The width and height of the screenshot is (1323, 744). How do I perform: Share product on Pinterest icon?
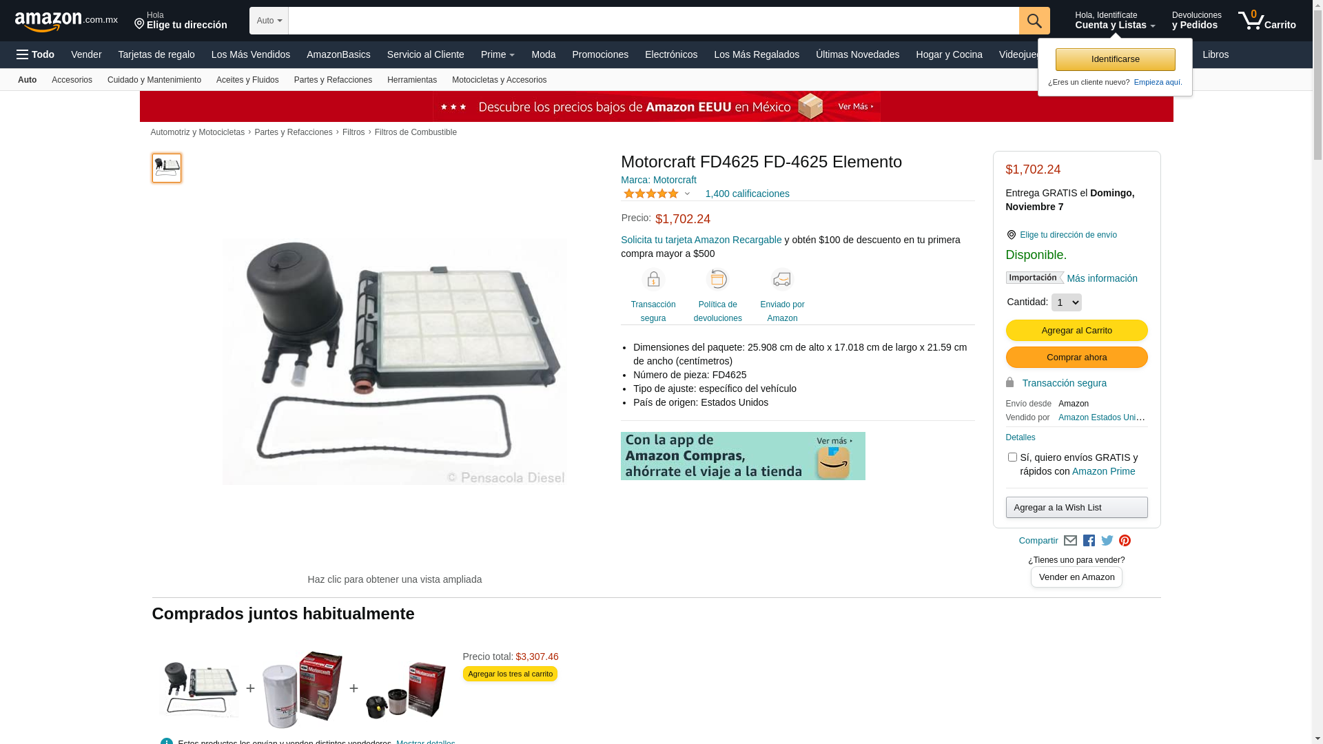pyautogui.click(x=1125, y=541)
